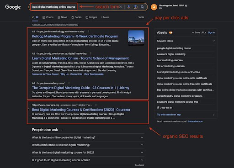Expand the Keyword ideas section chevron

(x=214, y=41)
